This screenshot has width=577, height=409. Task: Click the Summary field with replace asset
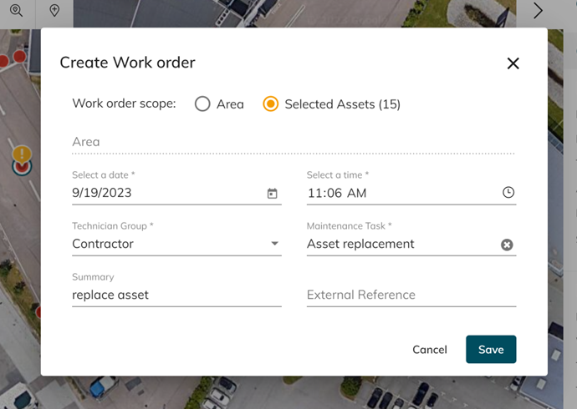(176, 295)
